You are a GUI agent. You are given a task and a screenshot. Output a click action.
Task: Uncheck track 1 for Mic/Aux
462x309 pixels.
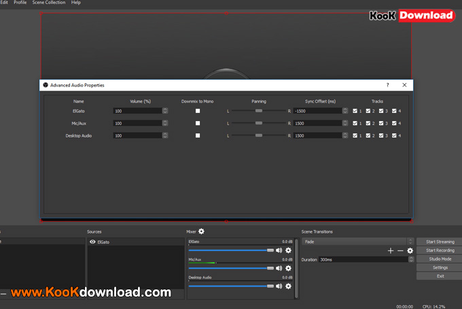click(x=355, y=123)
